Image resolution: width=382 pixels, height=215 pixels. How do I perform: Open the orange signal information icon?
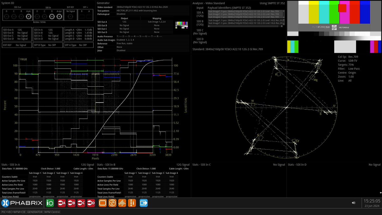(x=132, y=203)
